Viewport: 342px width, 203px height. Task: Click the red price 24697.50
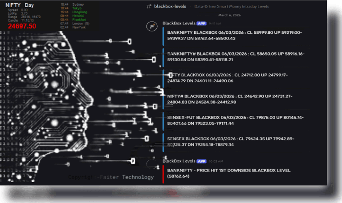(22, 26)
